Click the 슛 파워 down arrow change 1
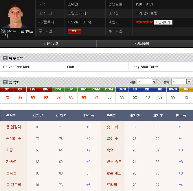 click(181, 127)
